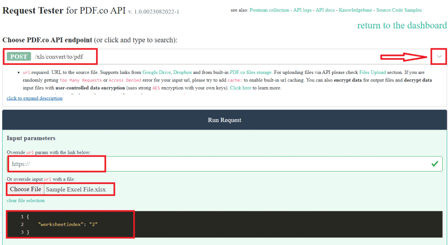Open the endpoint dropdown chevron arrow
This screenshot has width=448, height=245.
click(x=439, y=57)
